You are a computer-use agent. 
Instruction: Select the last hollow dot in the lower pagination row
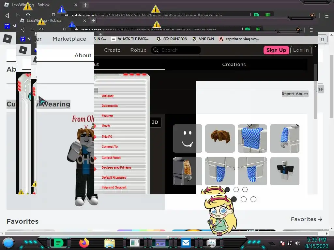click(253, 199)
